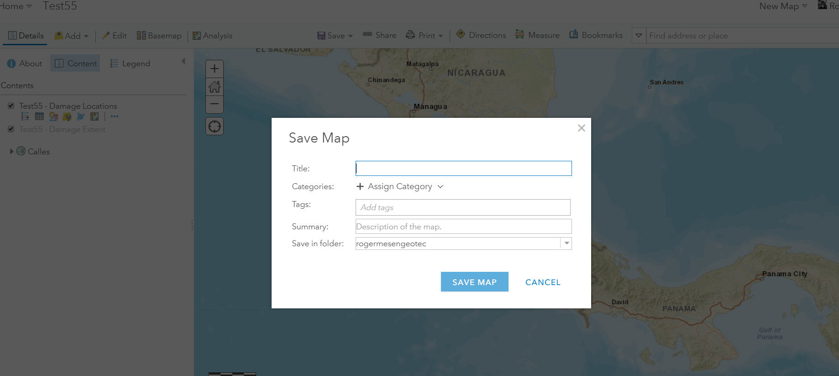Filter the Damage Locations layer

click(67, 117)
